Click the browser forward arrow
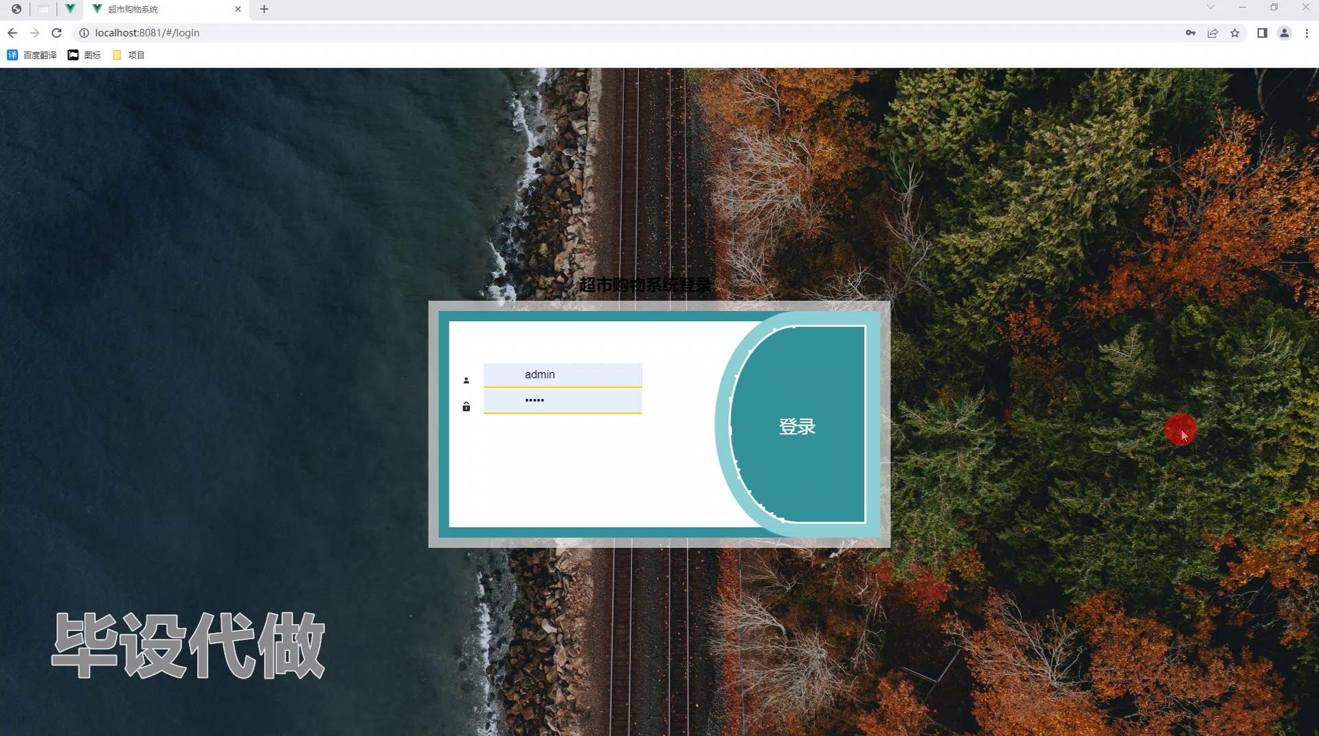The image size is (1319, 736). [34, 33]
